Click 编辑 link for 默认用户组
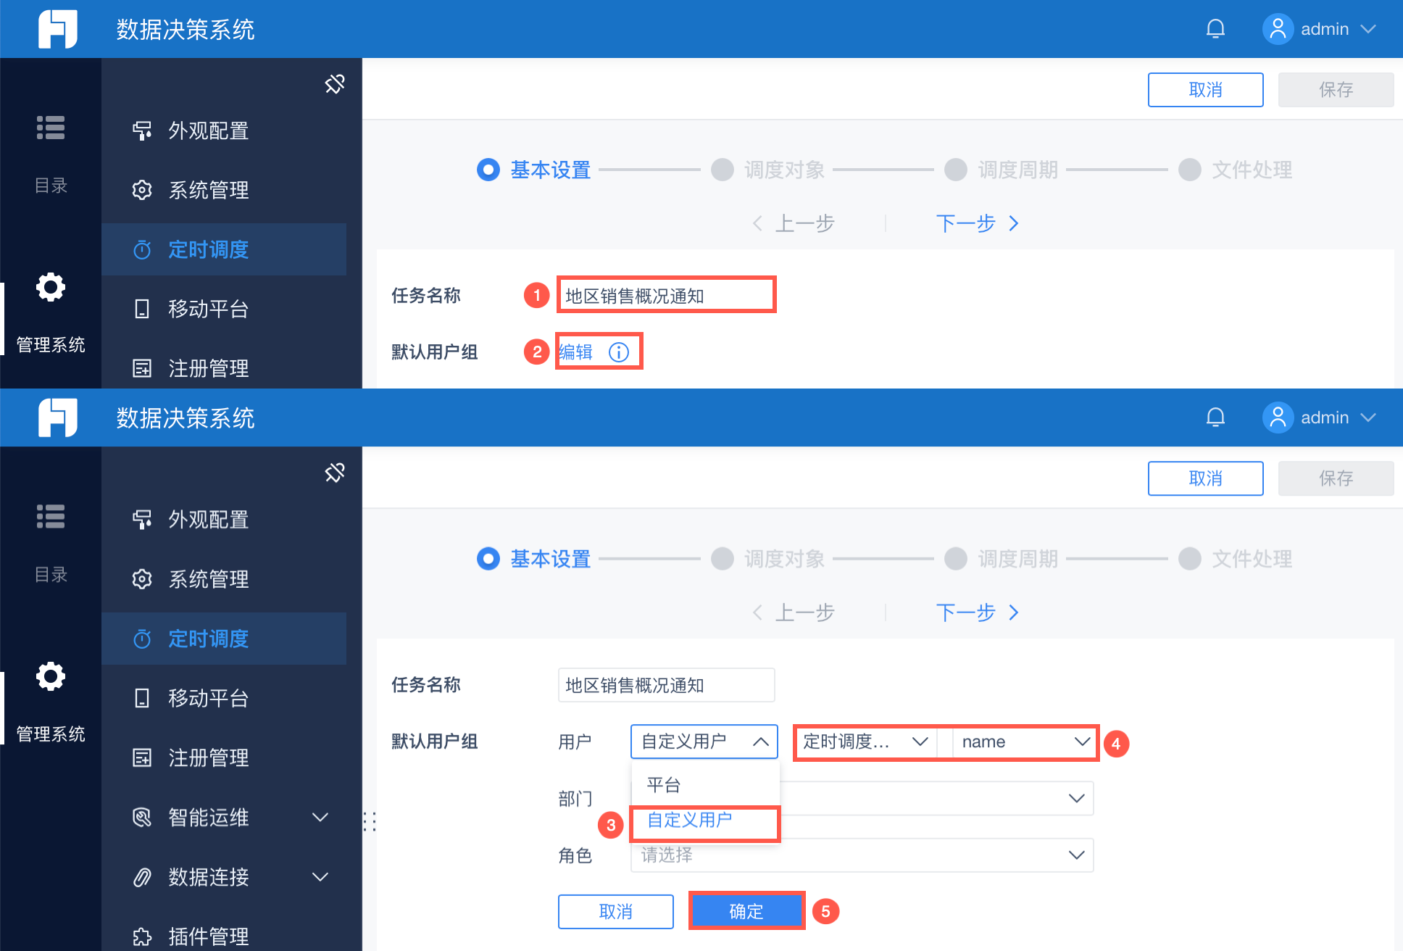 coord(576,352)
